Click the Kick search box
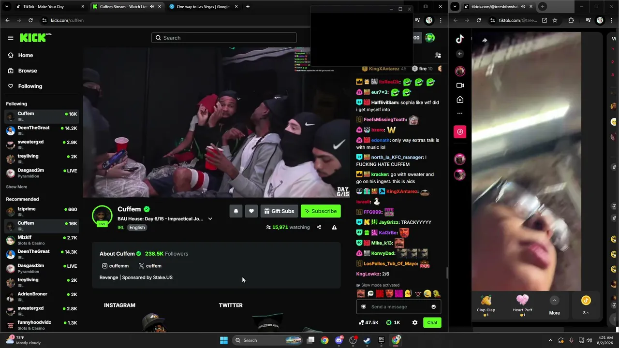Viewport: 619px width, 348px height. click(x=224, y=38)
